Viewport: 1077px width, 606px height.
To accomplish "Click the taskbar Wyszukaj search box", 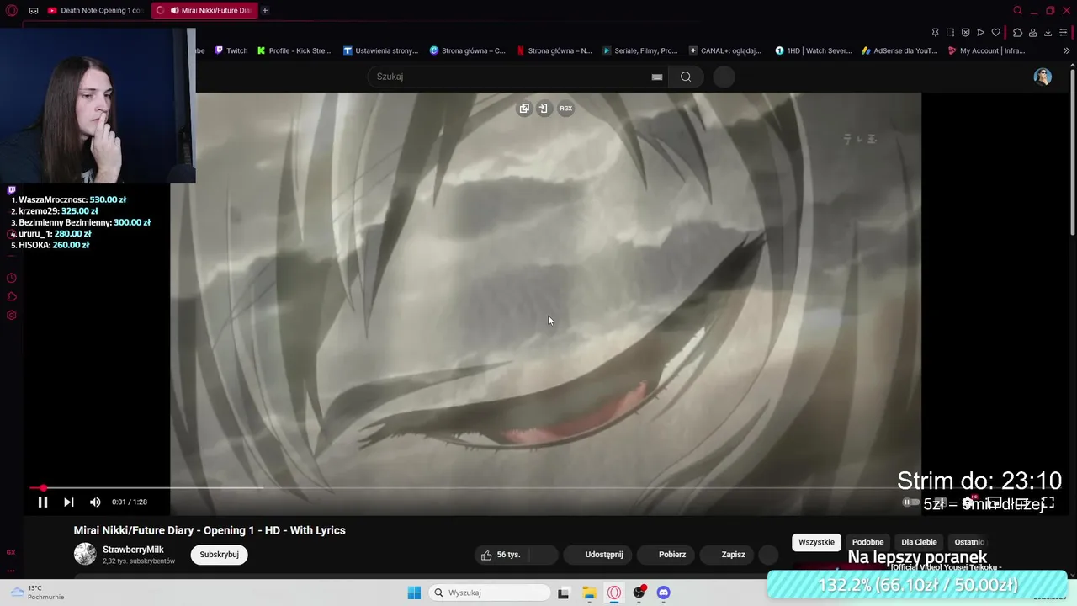I will [491, 593].
